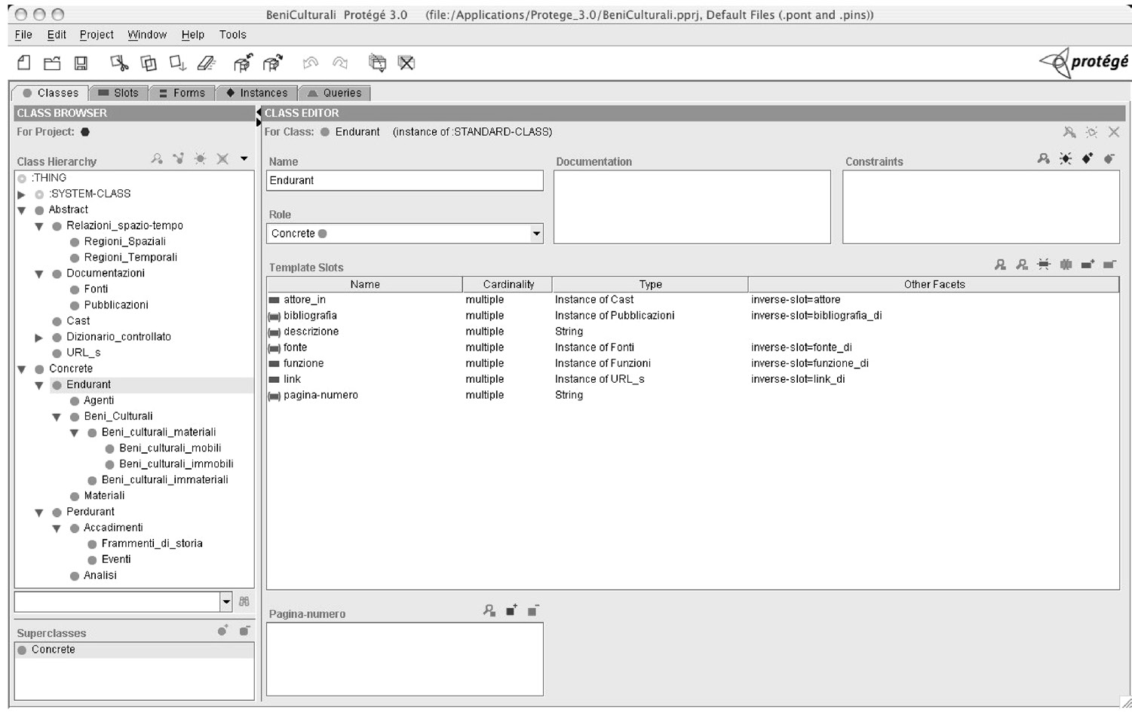Close the class editor with X icon
This screenshot has width=1132, height=713.
1113,132
